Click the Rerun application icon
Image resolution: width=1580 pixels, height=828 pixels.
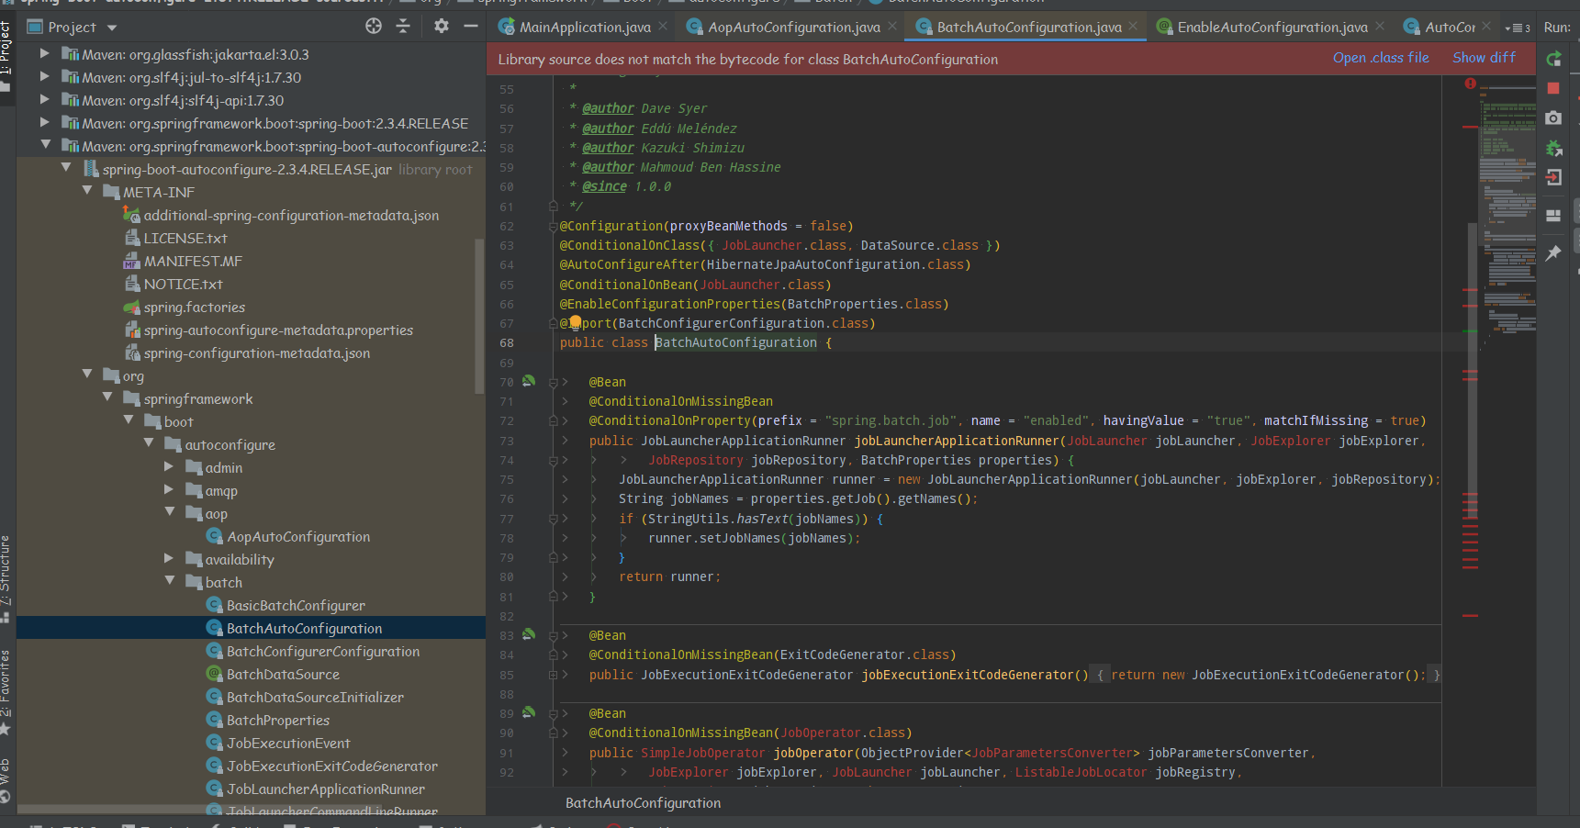point(1553,60)
